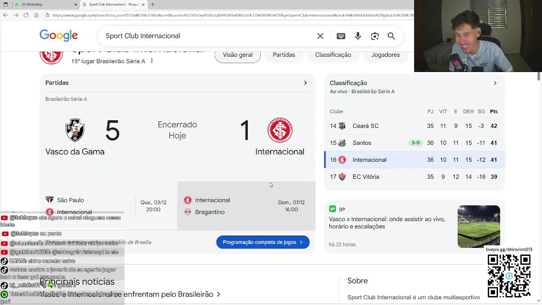Image resolution: width=542 pixels, height=305 pixels.
Task: Select the Internacional standings row
Action: (415, 160)
